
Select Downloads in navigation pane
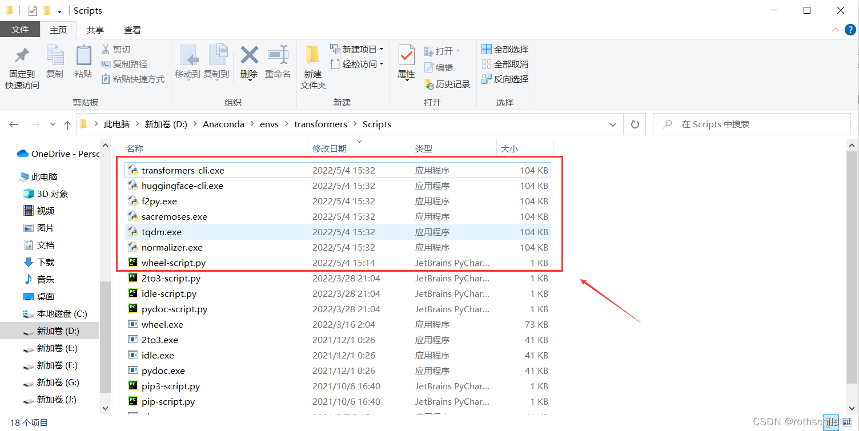[x=39, y=263]
